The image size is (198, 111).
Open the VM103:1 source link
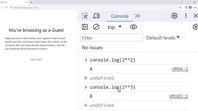point(179,96)
